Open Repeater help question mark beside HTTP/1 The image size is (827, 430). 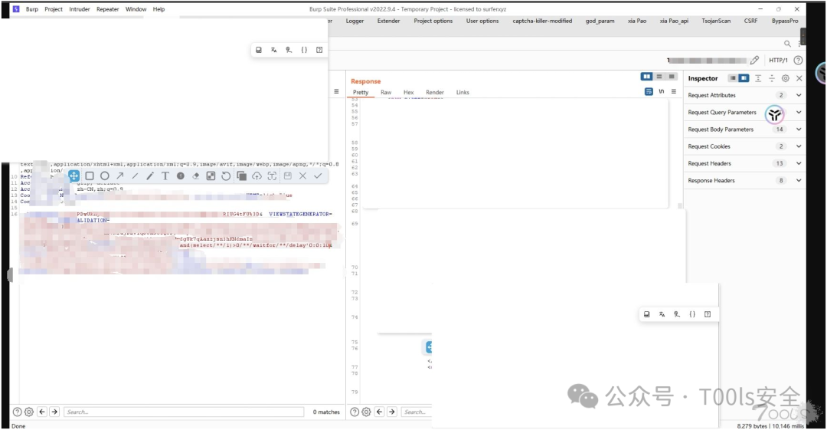point(799,61)
